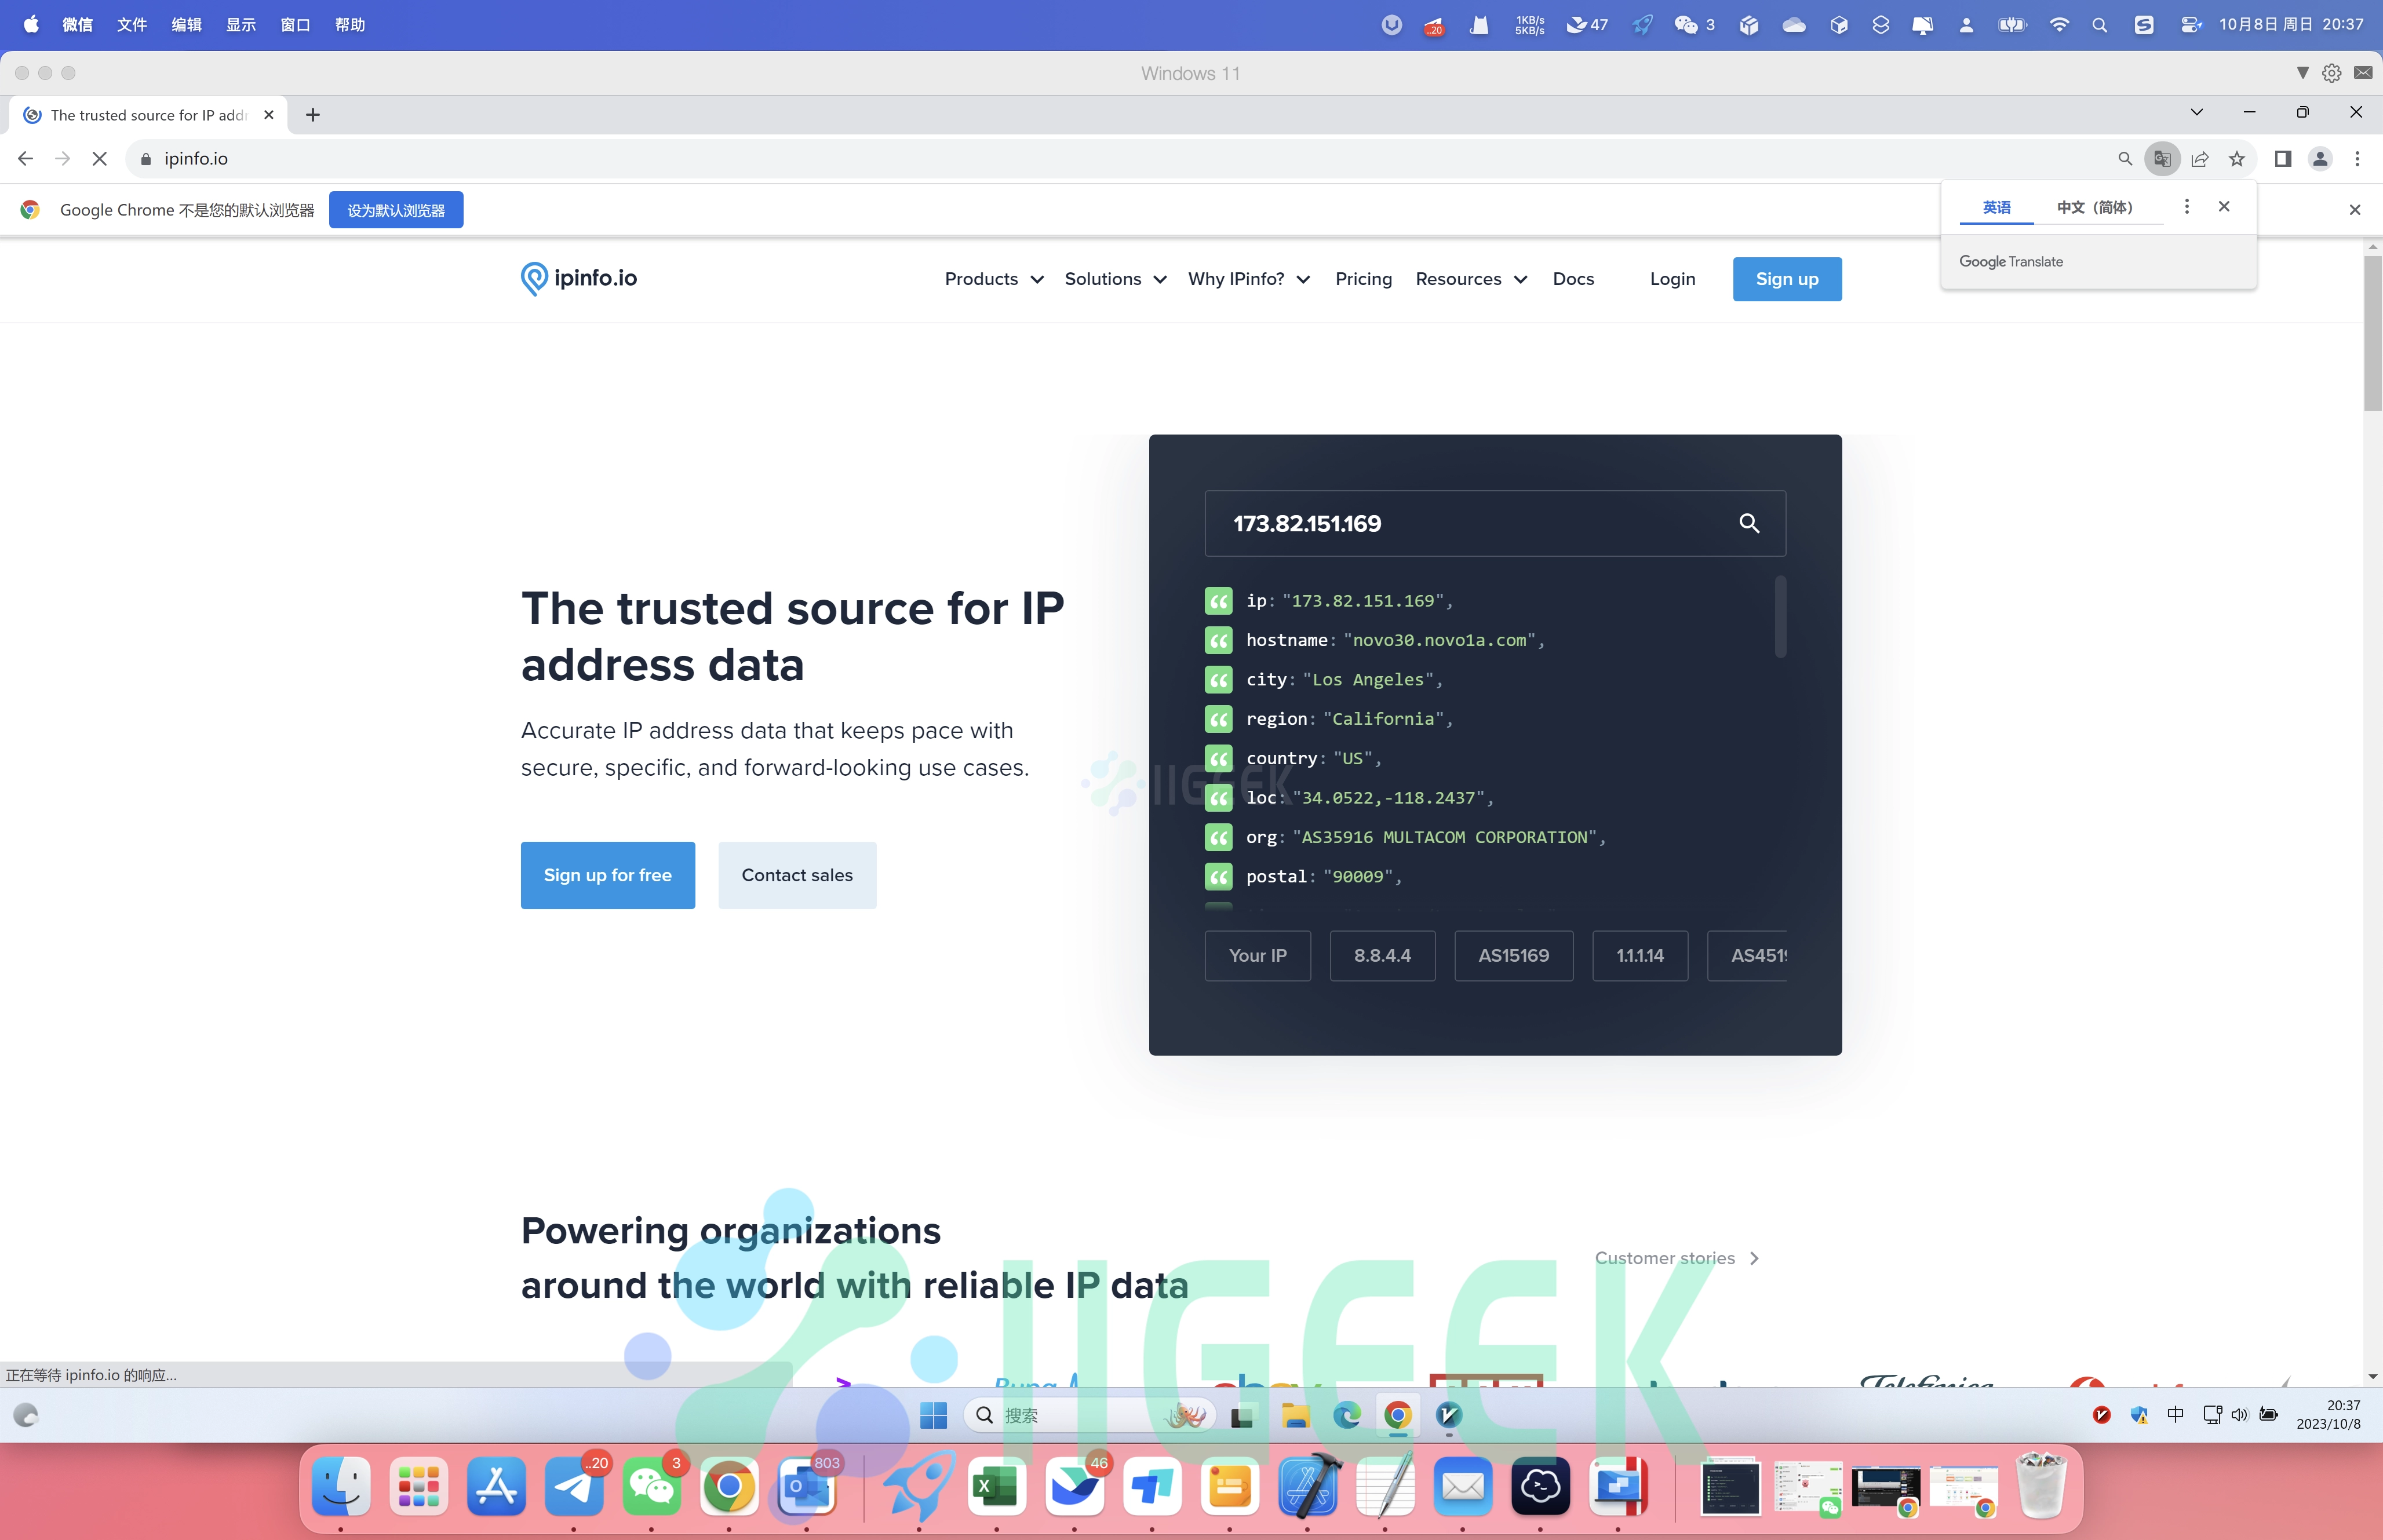Click the Contact sales button
The width and height of the screenshot is (2383, 1540).
pyautogui.click(x=796, y=873)
